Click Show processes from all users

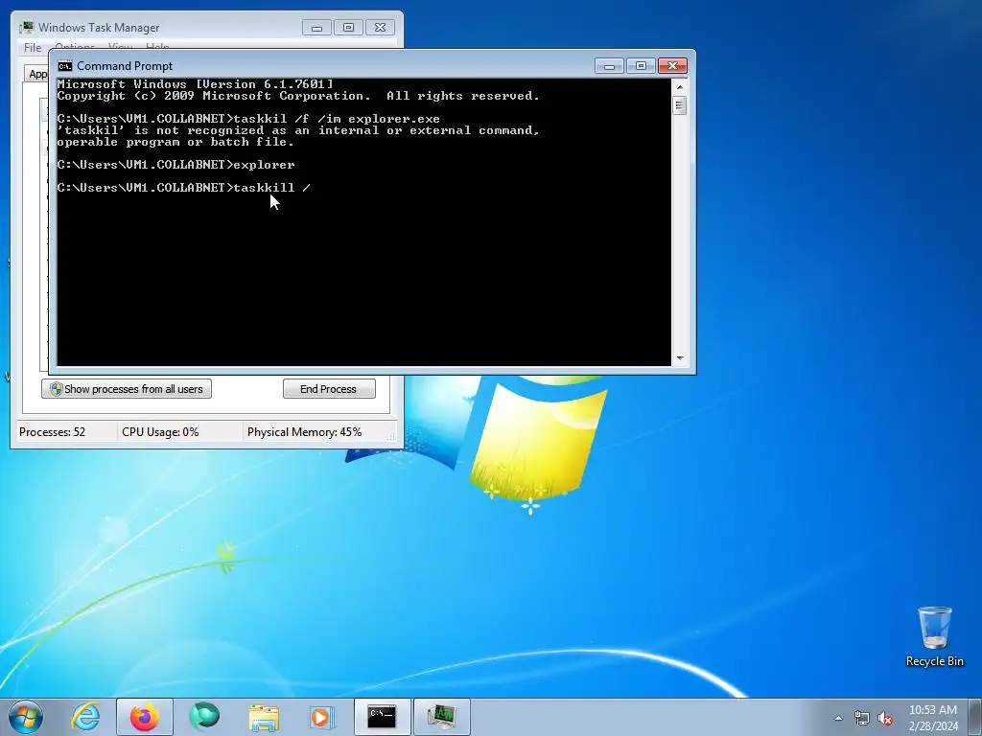click(127, 389)
